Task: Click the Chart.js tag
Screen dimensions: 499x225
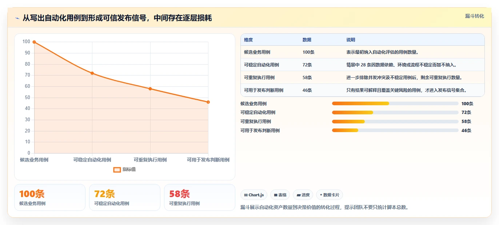Action: click(254, 195)
